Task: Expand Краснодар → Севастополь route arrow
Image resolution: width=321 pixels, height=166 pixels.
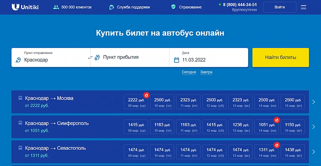Action: (314, 152)
